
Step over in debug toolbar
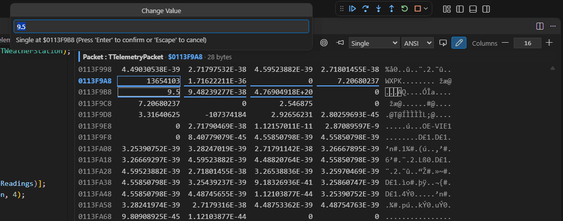point(365,9)
